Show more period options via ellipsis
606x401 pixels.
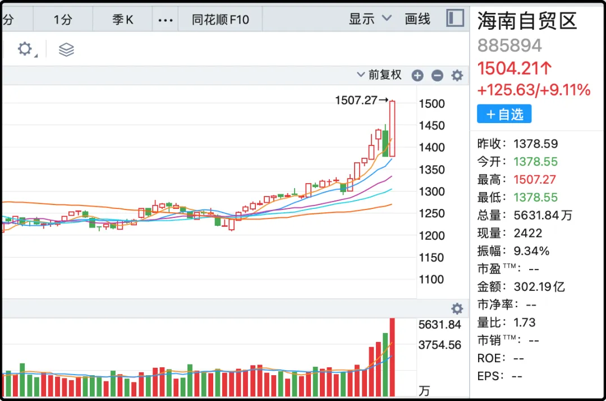pos(165,20)
